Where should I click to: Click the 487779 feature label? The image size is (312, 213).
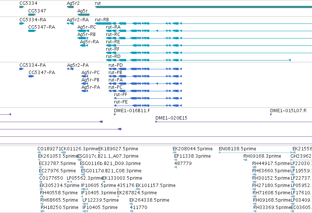click(x=183, y=164)
